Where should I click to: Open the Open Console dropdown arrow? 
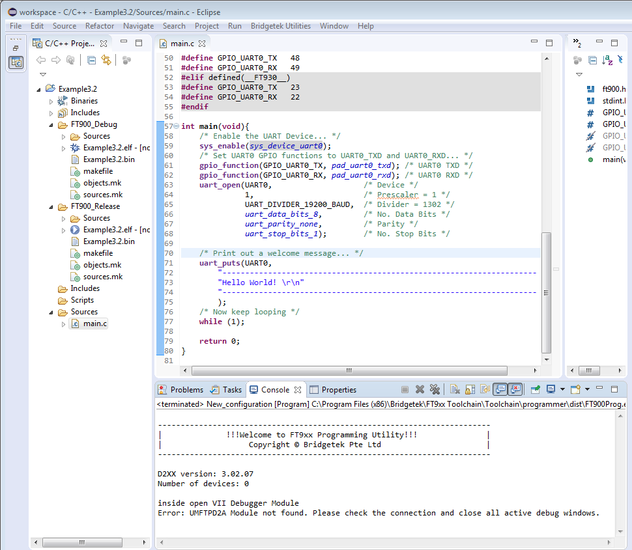(587, 389)
